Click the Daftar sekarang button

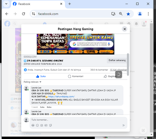(117, 60)
